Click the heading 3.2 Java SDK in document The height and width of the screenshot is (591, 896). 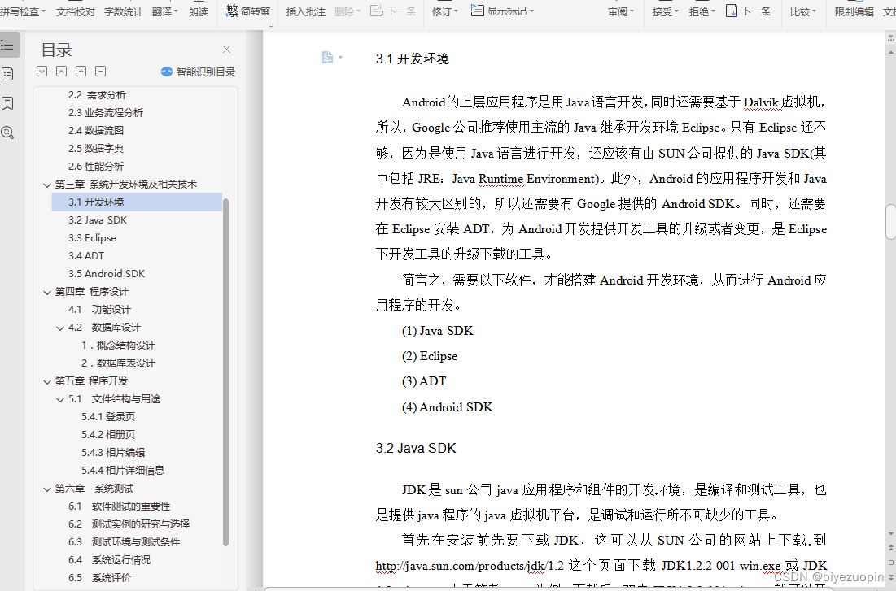[415, 448]
